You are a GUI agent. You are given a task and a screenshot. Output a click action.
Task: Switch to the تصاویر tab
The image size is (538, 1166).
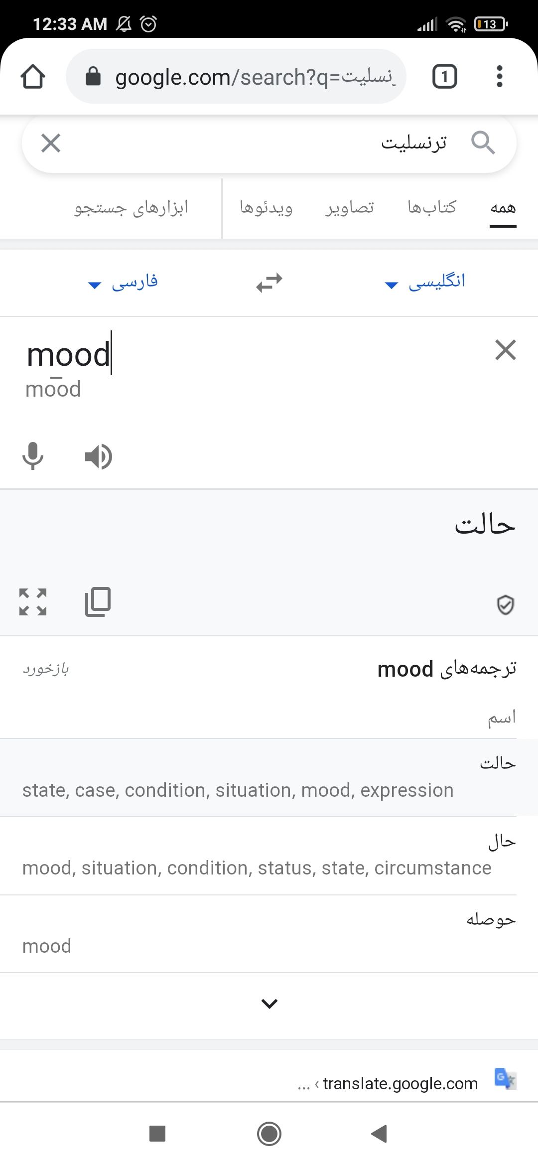pos(350,207)
